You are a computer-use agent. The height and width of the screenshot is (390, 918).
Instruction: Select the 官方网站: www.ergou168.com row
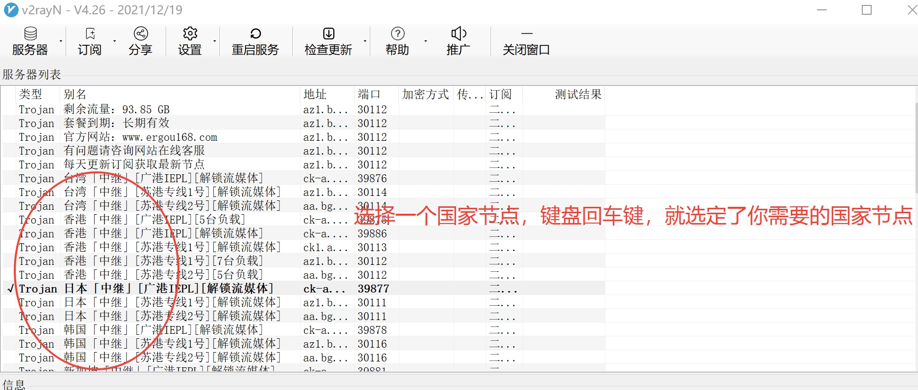[x=303, y=137]
